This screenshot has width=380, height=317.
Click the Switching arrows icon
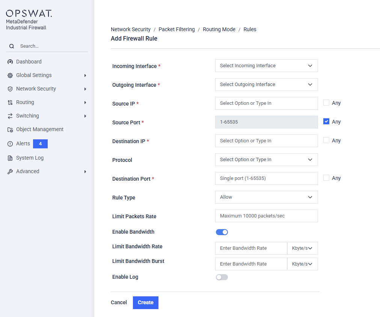point(10,116)
